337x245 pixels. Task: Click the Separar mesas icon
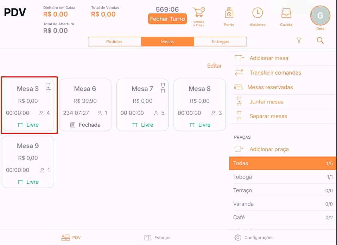click(239, 116)
